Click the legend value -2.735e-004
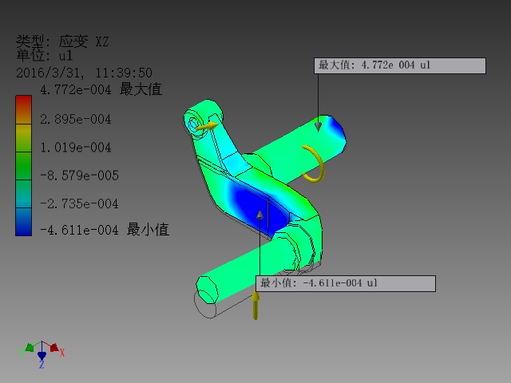Screen dimensions: 511x383 (x=79, y=204)
